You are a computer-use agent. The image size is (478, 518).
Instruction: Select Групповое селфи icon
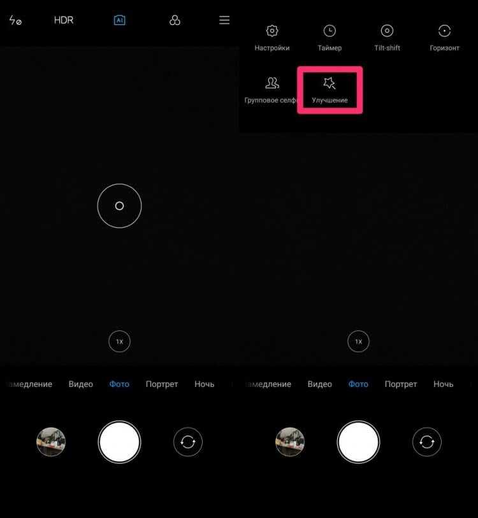tap(272, 83)
